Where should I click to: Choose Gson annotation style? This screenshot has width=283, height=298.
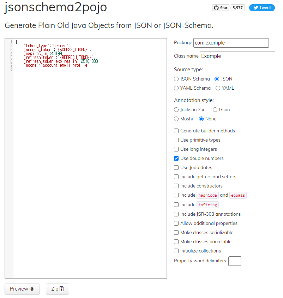[215, 110]
